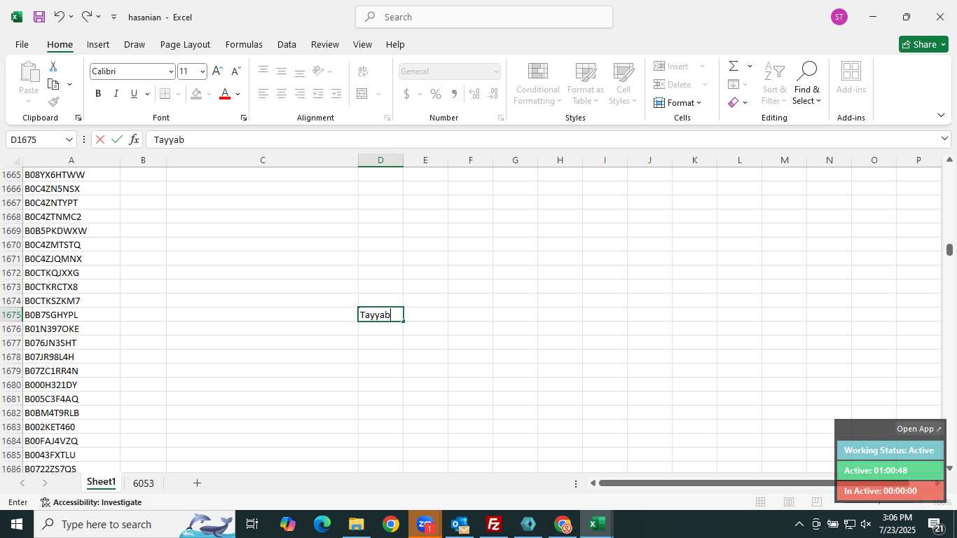Open Google Chrome from the taskbar

[x=391, y=524]
